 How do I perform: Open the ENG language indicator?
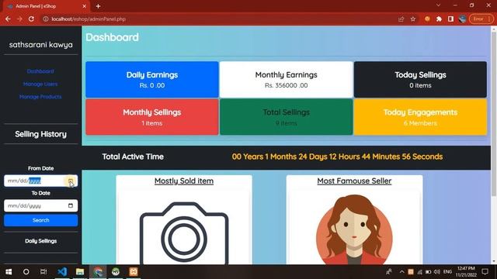click(447, 272)
